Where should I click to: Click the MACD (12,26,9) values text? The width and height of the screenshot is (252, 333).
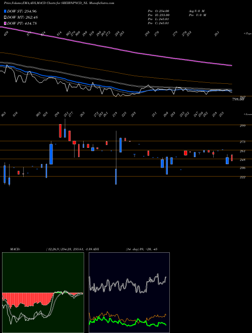(69, 249)
